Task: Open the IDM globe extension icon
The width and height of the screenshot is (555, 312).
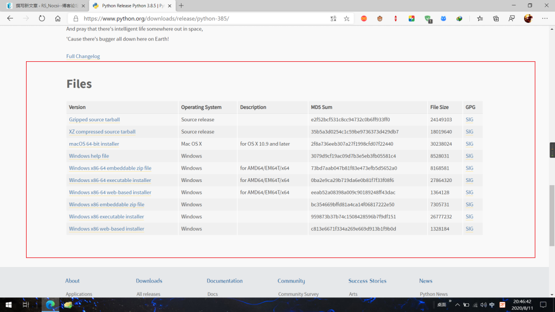Action: (459, 18)
